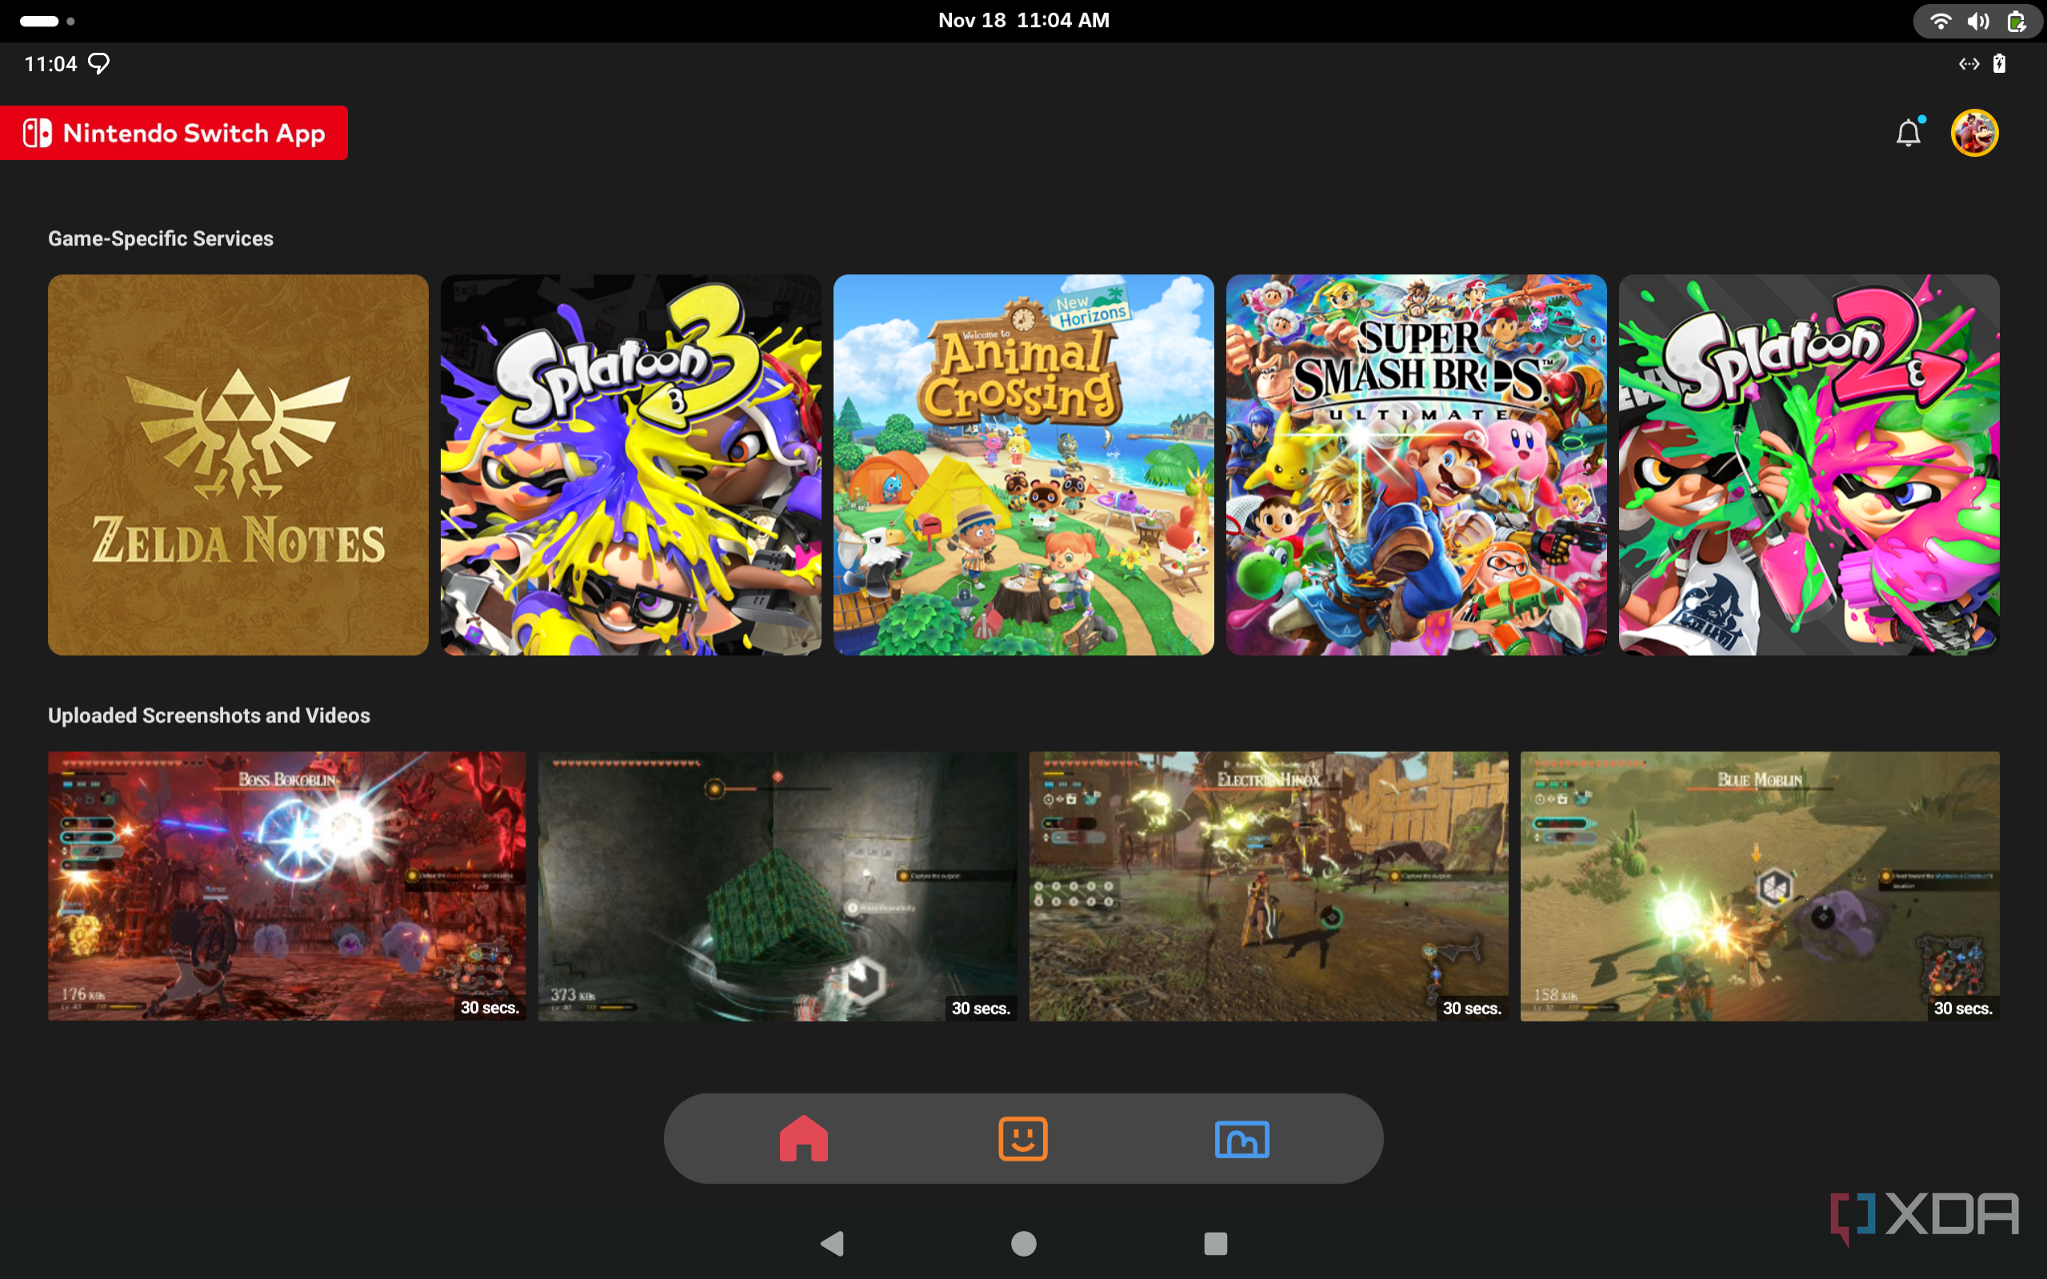Viewport: 2047px width, 1279px height.
Task: Click the system tray Wi-Fi icon
Action: point(1940,21)
